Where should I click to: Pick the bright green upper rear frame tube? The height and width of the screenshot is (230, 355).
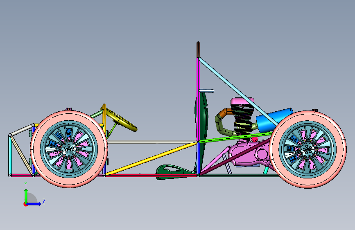click(x=235, y=137)
